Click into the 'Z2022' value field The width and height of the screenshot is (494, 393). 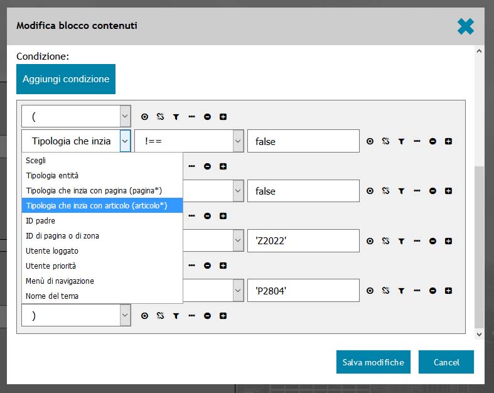[x=303, y=241]
